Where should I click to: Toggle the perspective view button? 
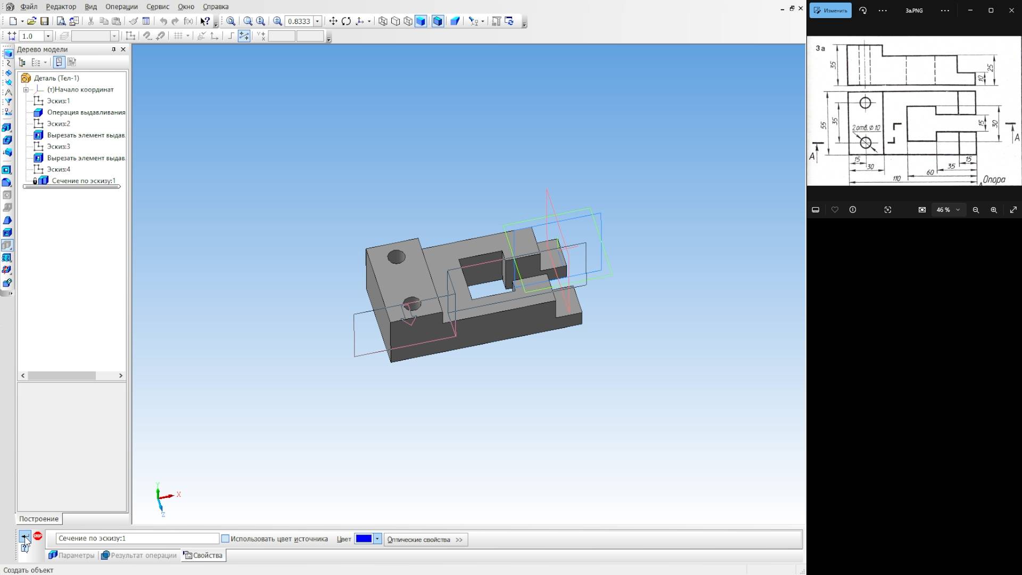point(455,21)
